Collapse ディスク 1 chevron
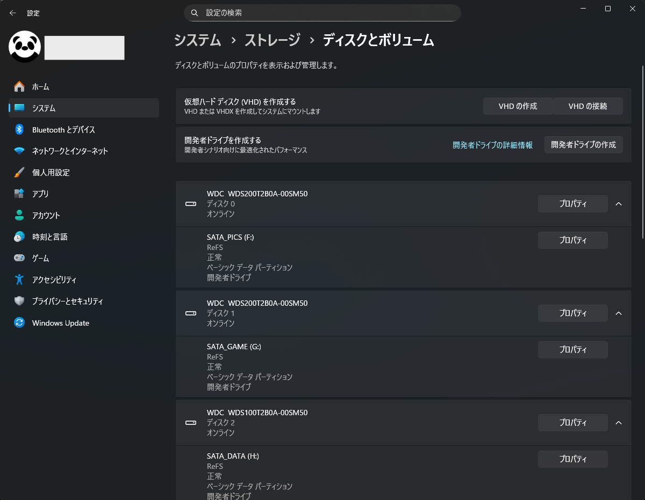 pyautogui.click(x=619, y=313)
